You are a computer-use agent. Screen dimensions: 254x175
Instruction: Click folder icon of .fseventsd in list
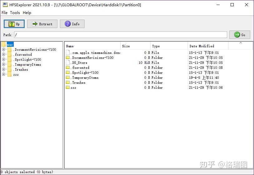click(x=68, y=67)
